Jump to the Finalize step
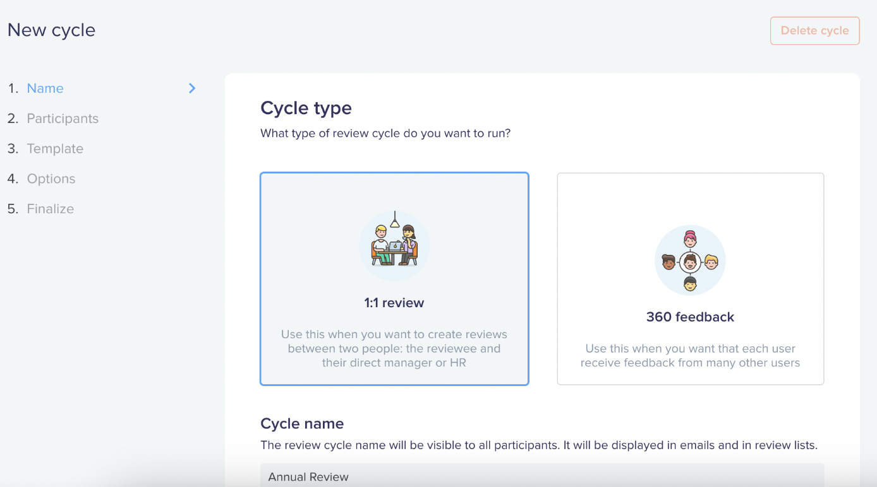This screenshot has width=877, height=487. pos(51,209)
